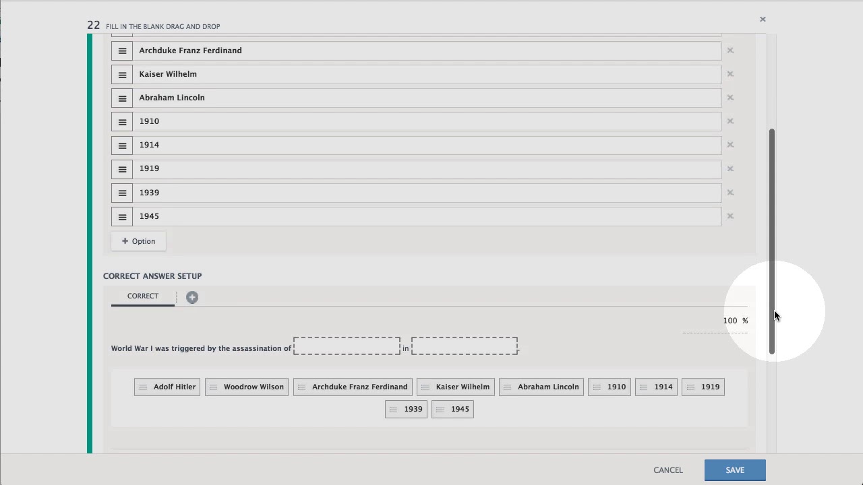Close the question editor dialog
This screenshot has height=485, width=863.
tap(763, 20)
